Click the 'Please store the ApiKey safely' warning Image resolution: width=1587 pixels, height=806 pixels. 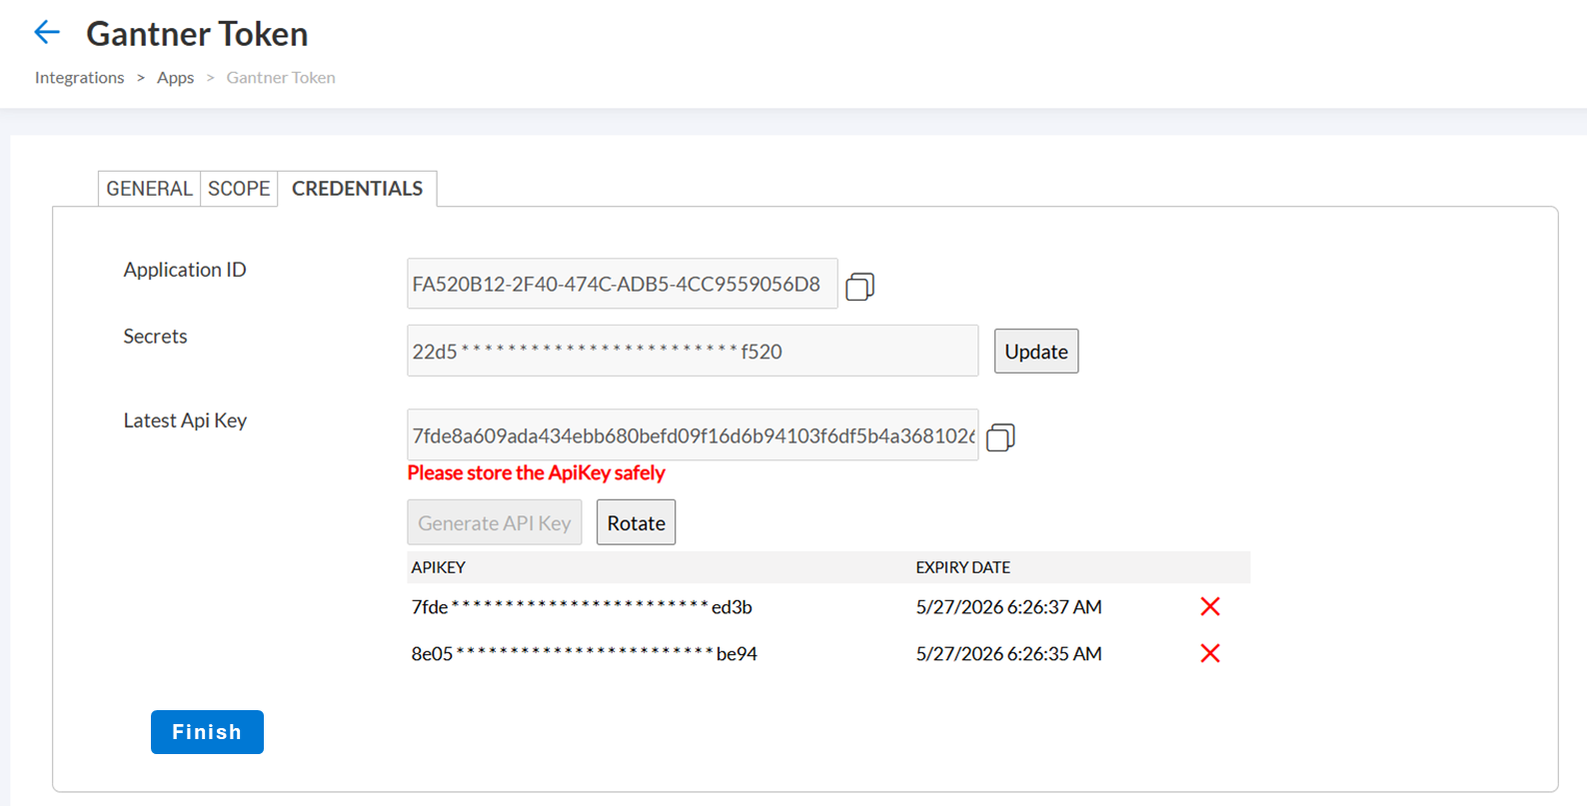537,472
